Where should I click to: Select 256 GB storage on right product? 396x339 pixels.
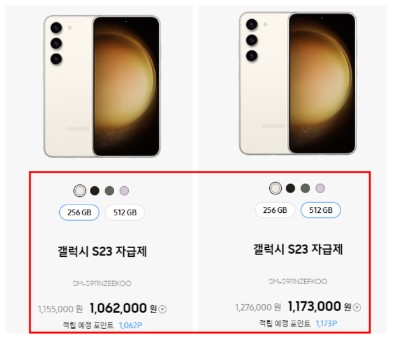[275, 210]
